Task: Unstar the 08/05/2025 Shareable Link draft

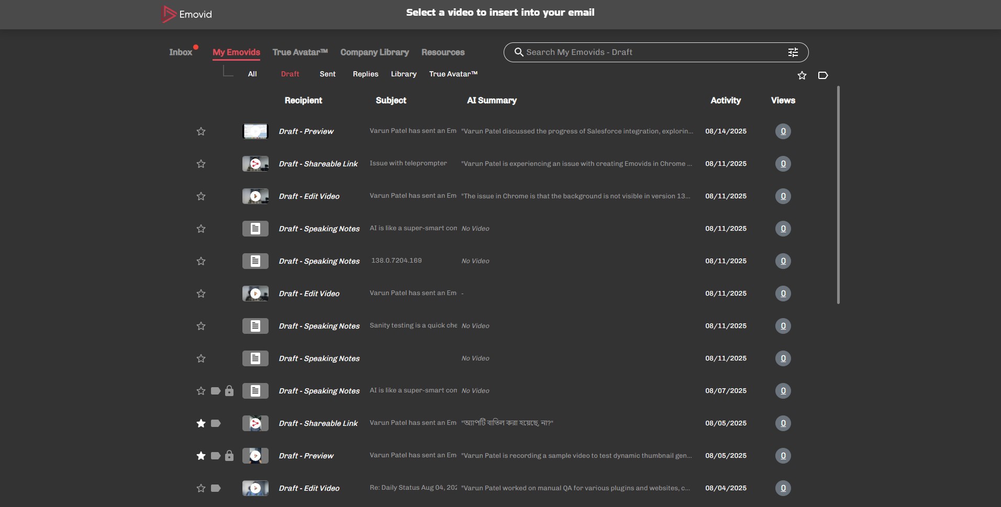Action: (x=201, y=423)
